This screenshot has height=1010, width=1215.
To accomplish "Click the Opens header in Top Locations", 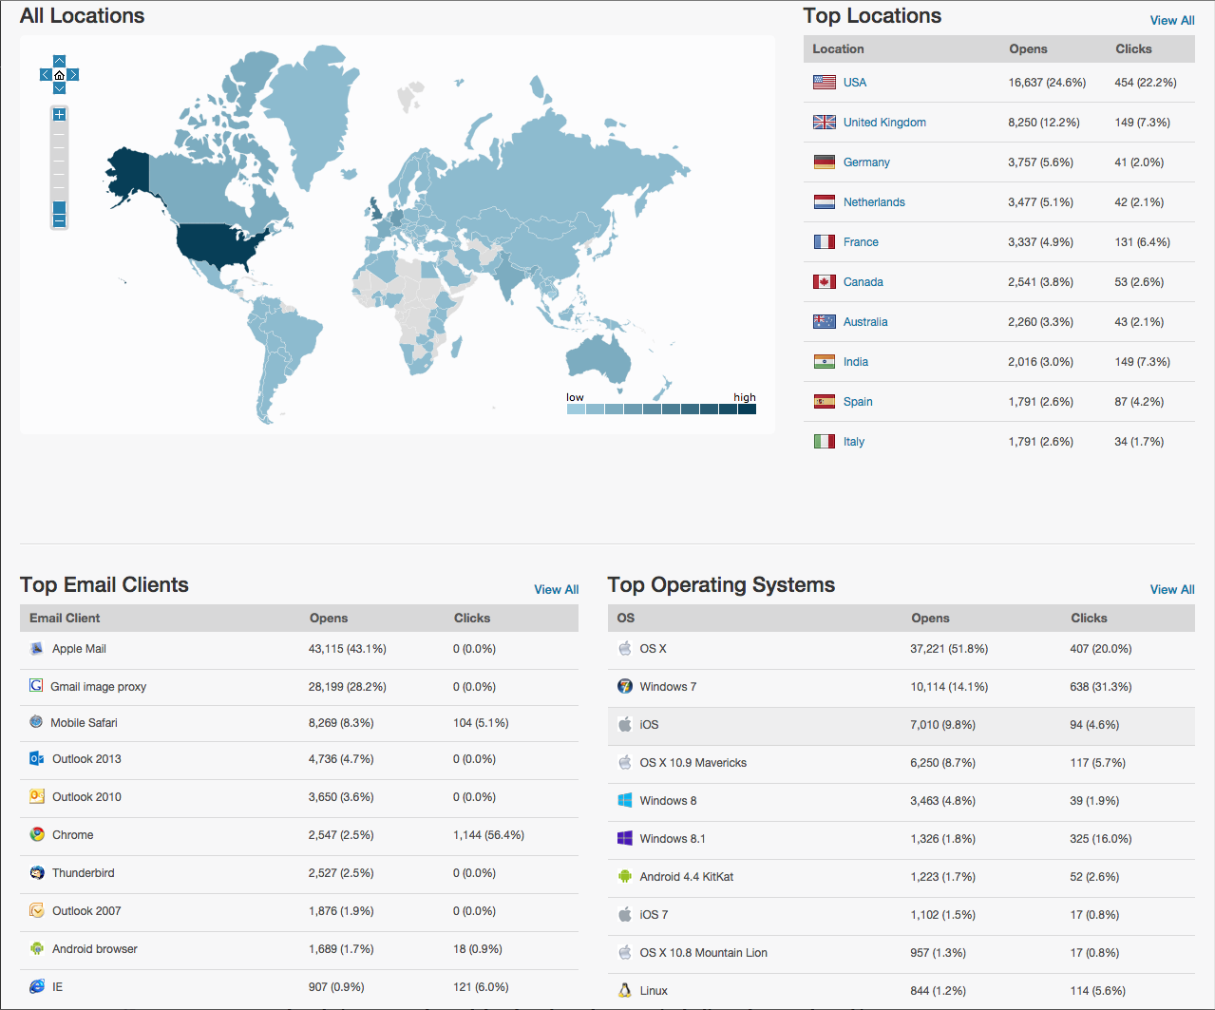I will [x=1028, y=48].
